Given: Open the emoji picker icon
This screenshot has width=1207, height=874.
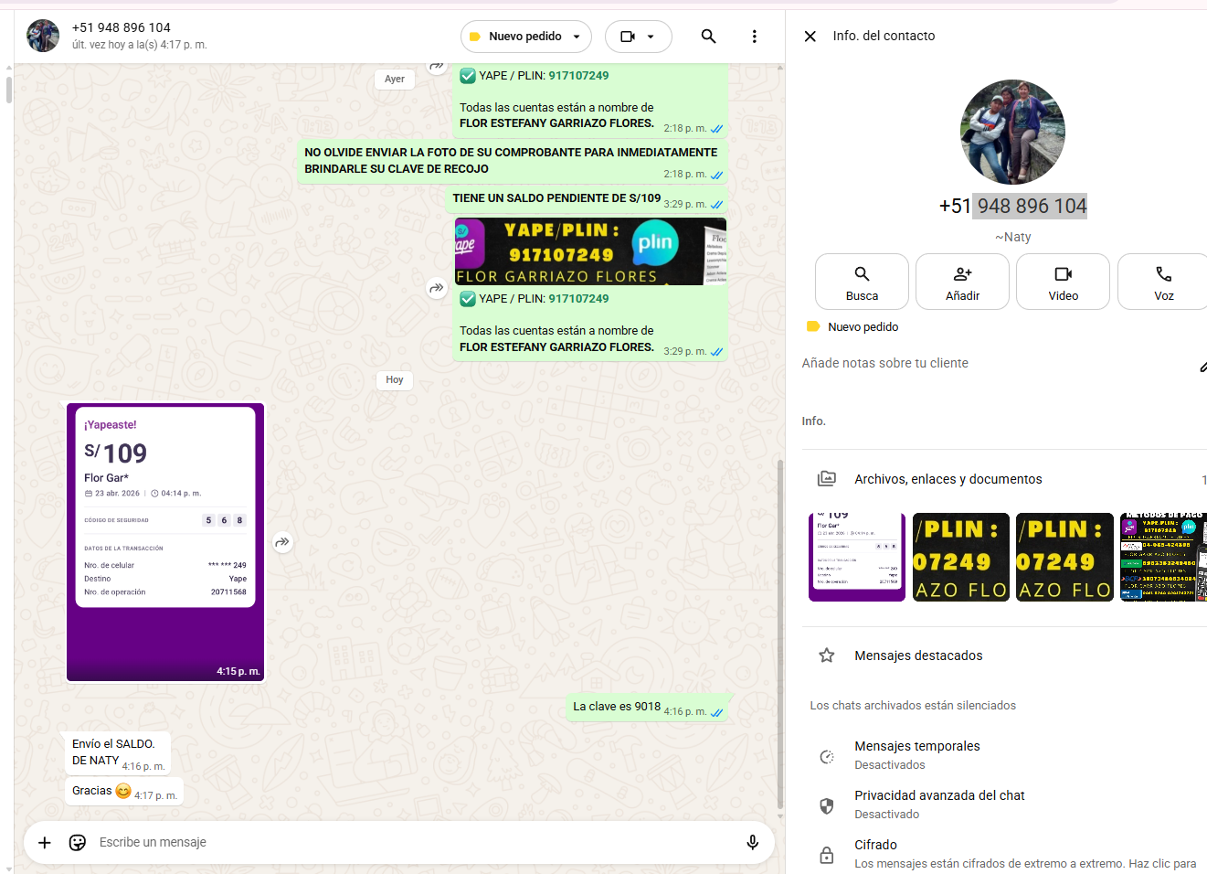Looking at the screenshot, I should pos(78,842).
